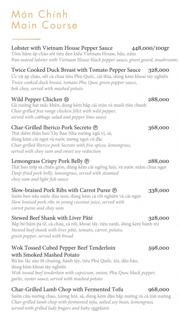The height and width of the screenshot is (313, 179).
Task: Select the 598,000 beef tenderloin price
Action: tap(158, 248)
